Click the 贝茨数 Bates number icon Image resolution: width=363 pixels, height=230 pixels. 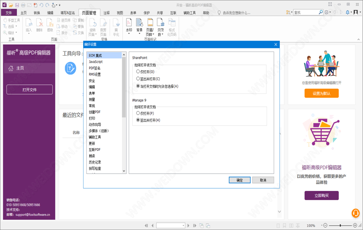[x=161, y=23]
